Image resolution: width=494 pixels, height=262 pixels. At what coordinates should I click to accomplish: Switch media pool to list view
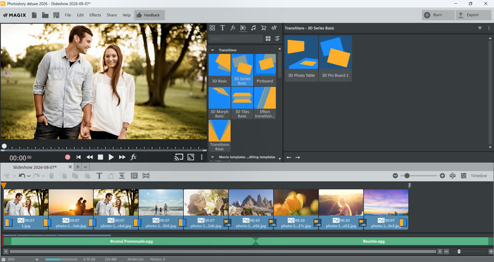pos(277,39)
